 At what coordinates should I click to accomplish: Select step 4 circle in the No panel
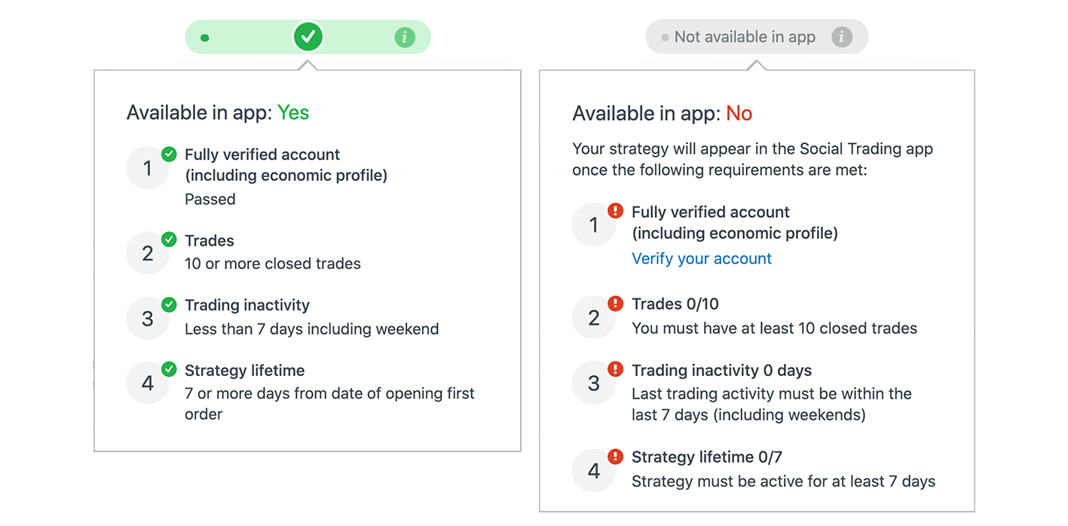tap(594, 471)
